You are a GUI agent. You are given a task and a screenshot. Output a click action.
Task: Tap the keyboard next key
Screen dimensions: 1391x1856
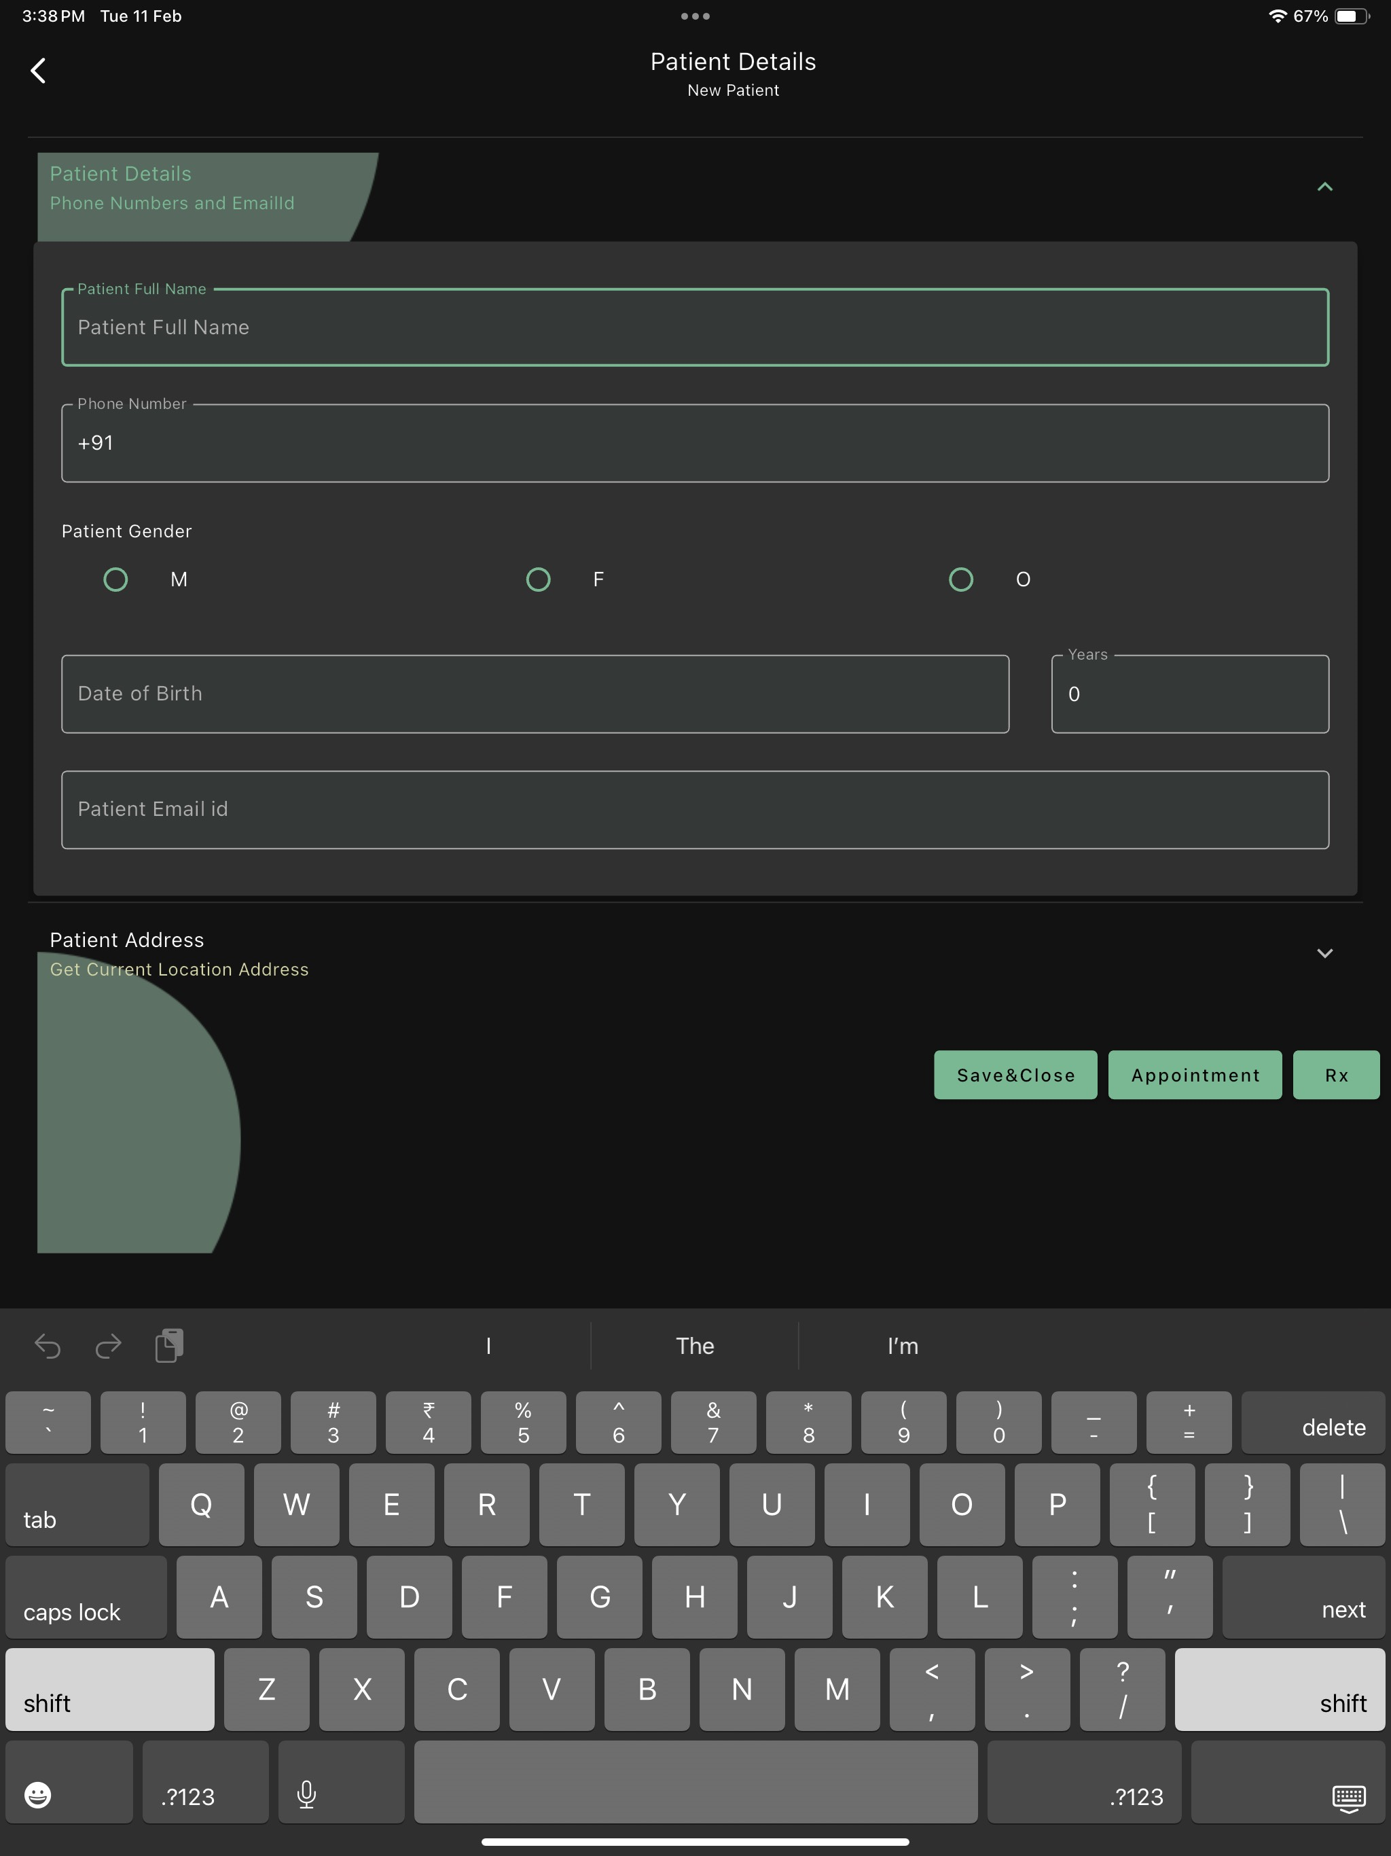pos(1303,1598)
